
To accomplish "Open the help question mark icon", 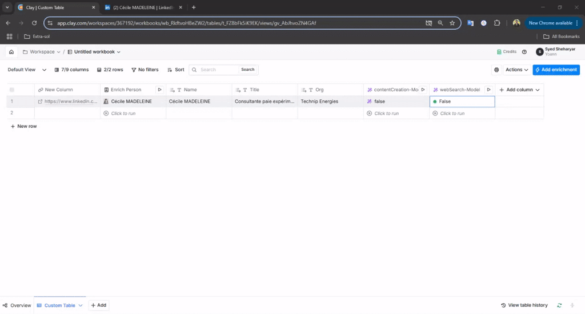I will coord(524,52).
